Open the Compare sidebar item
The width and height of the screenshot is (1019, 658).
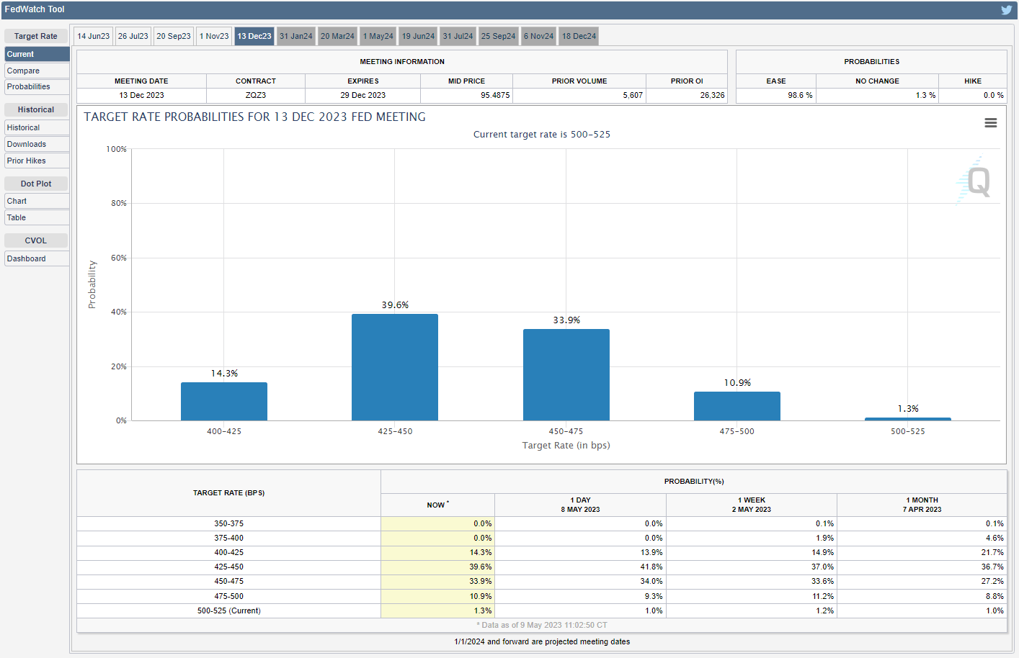[x=37, y=71]
